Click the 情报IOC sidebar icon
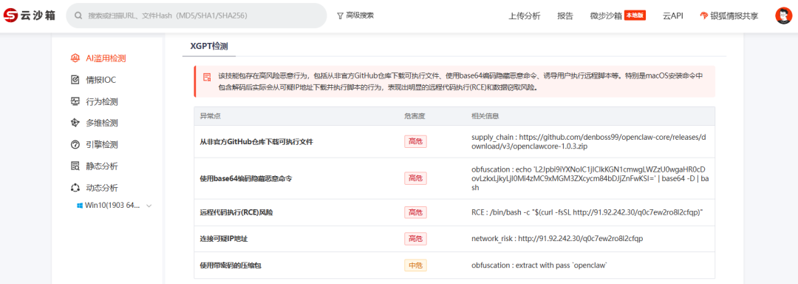Image resolution: width=798 pixels, height=284 pixels. coord(75,80)
